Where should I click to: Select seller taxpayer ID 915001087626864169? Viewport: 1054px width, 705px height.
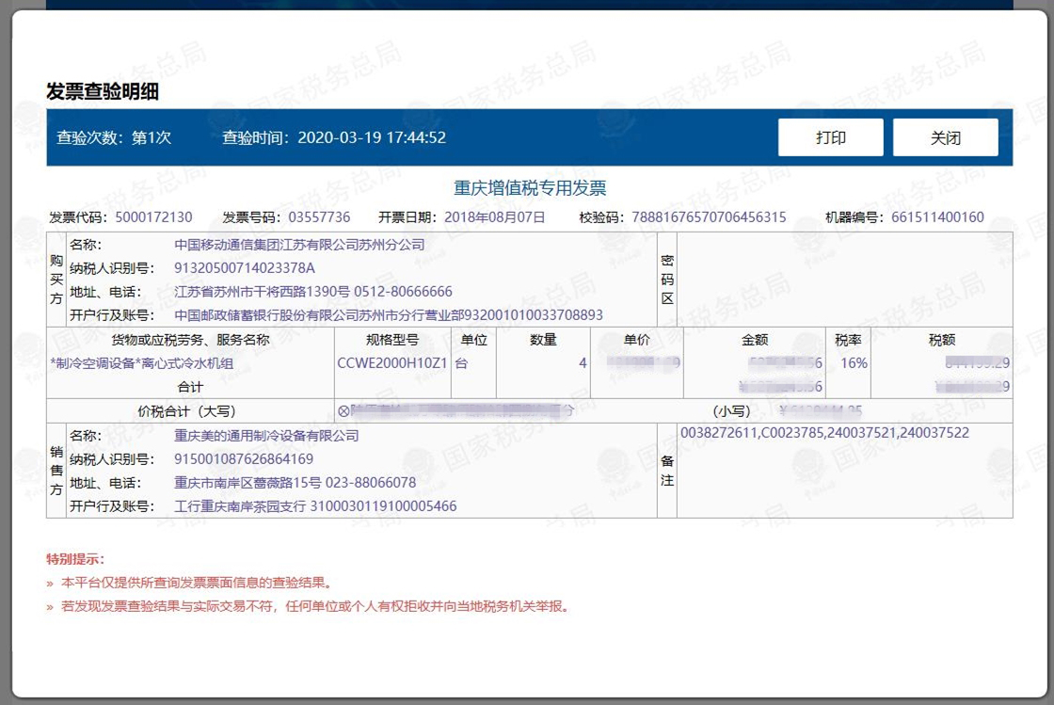click(244, 459)
